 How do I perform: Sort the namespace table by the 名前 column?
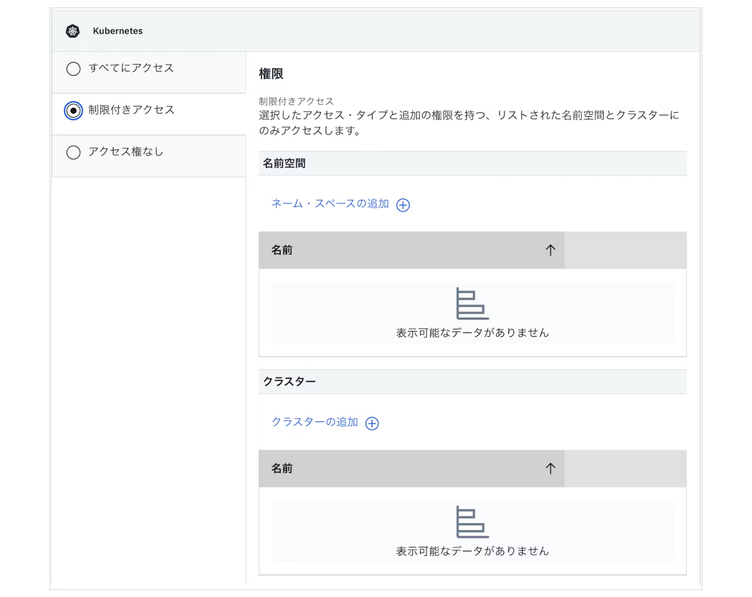point(282,250)
